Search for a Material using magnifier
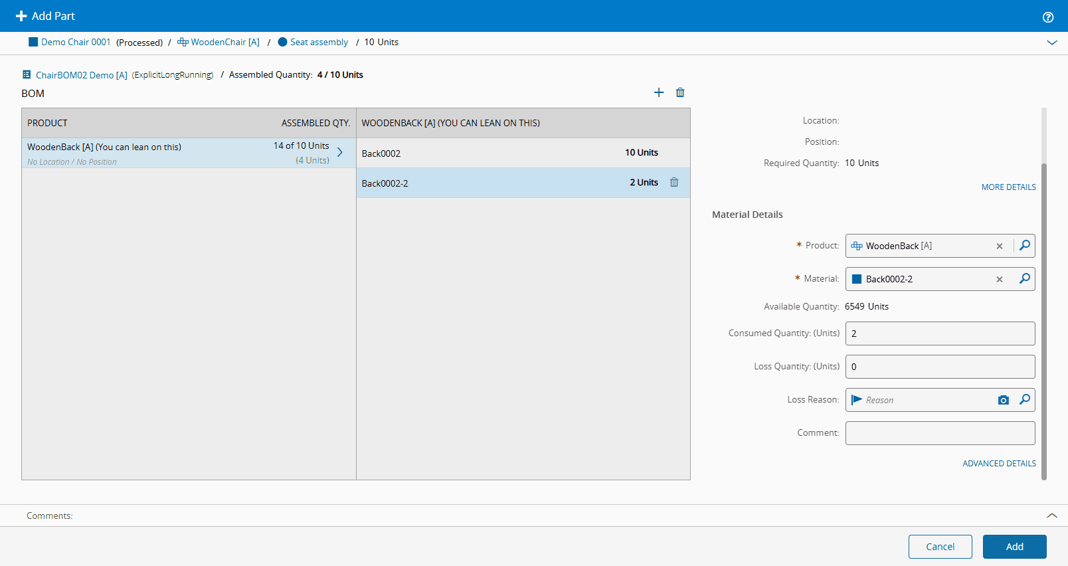The height and width of the screenshot is (566, 1068). click(1025, 279)
